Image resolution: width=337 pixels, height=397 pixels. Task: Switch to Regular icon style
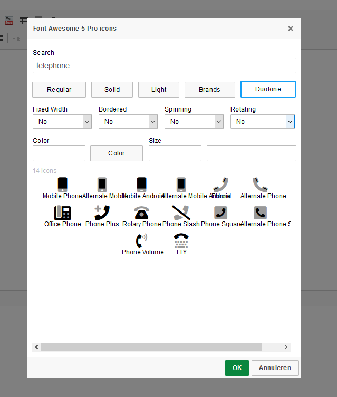pyautogui.click(x=59, y=90)
